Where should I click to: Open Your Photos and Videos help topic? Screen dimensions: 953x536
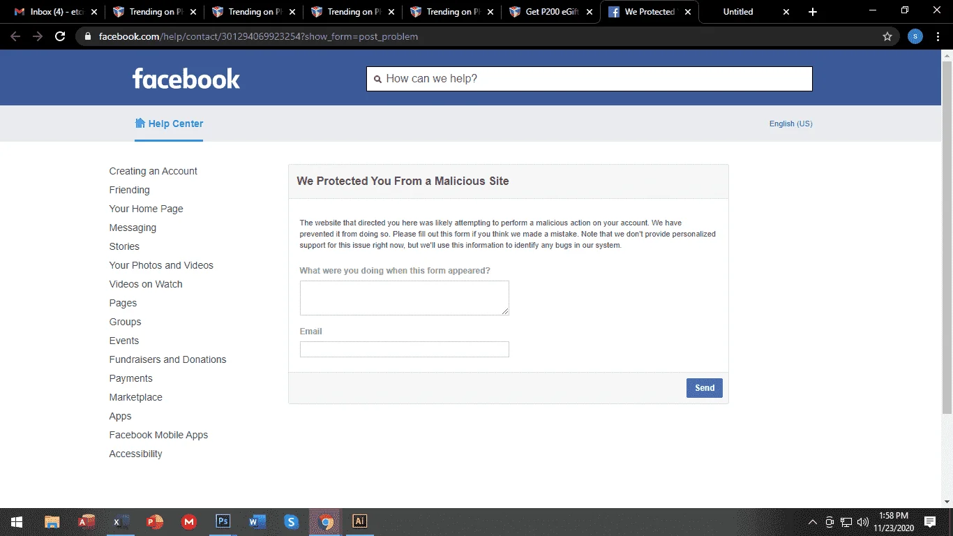(161, 265)
